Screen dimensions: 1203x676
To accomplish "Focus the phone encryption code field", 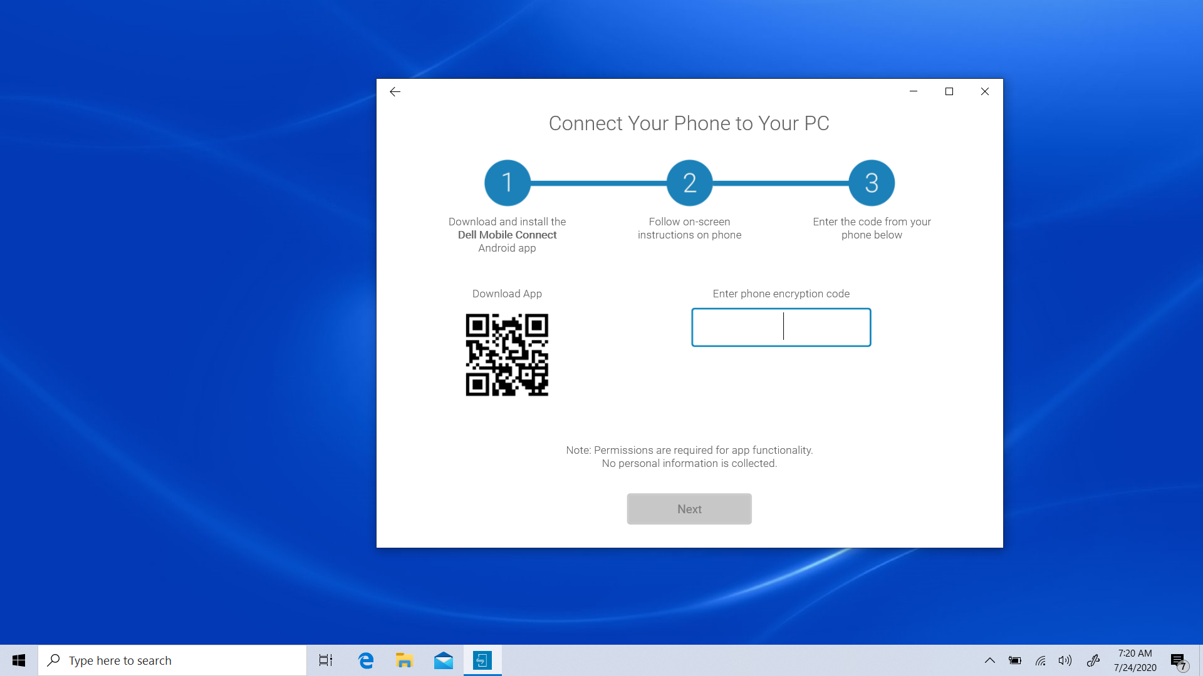I will [x=781, y=327].
